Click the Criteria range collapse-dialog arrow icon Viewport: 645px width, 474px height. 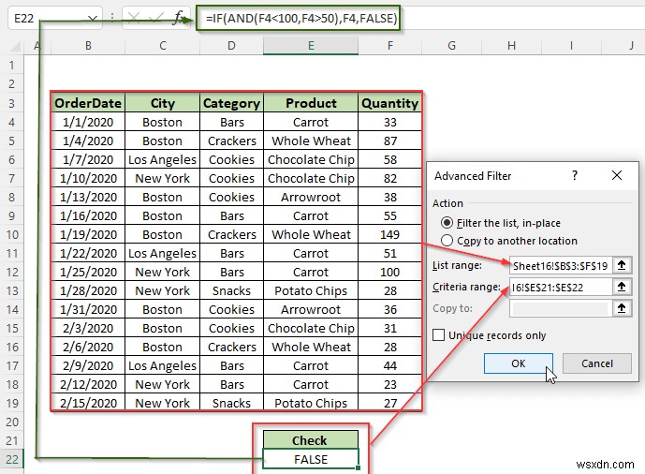(x=622, y=287)
